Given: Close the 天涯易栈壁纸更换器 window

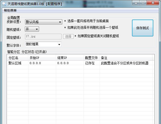Looking at the screenshot, I should 153,3.
